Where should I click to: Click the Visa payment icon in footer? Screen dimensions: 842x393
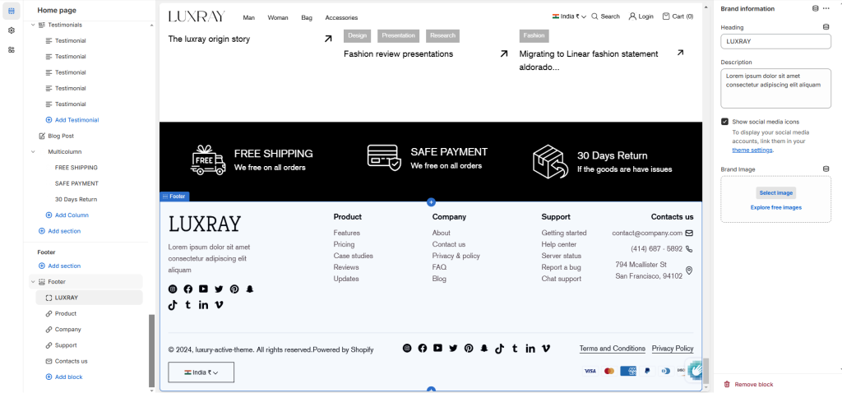pos(590,371)
